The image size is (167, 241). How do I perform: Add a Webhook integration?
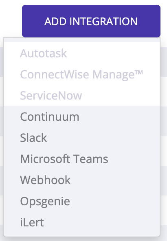click(x=81, y=180)
